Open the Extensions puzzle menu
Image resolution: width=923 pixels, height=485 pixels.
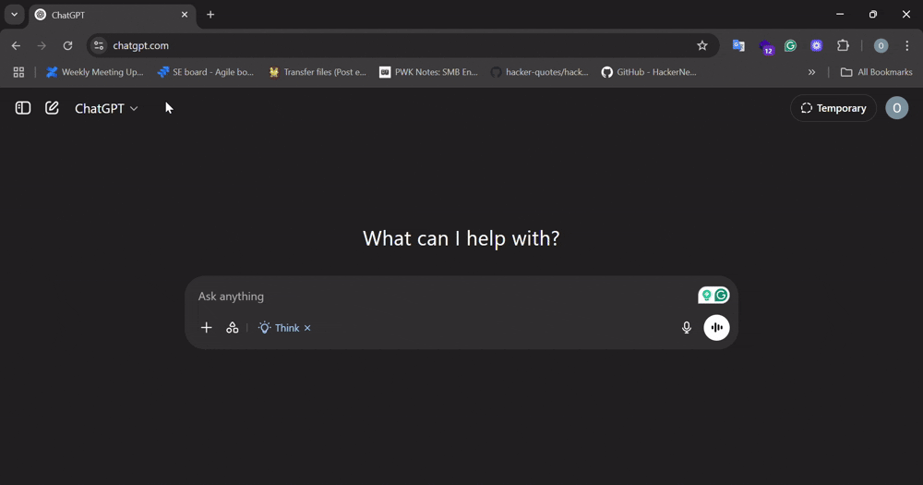[x=843, y=45]
